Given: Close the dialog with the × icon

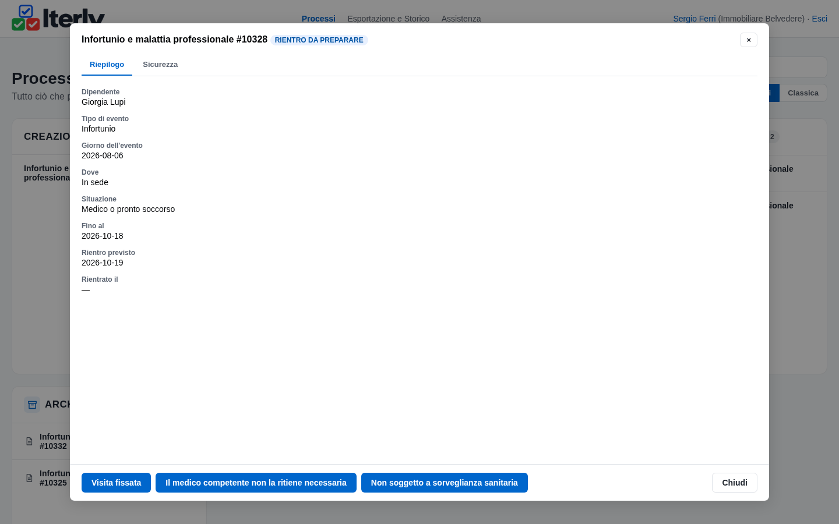Looking at the screenshot, I should (x=749, y=40).
